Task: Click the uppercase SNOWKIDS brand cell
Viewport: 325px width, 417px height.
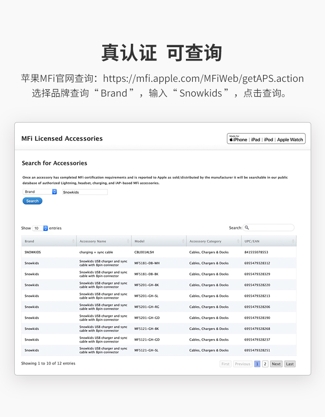Action: (33, 252)
